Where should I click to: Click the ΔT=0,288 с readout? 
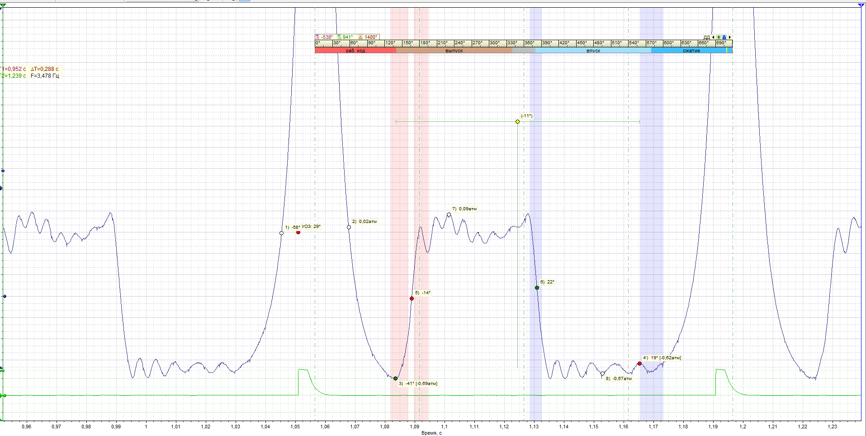click(x=45, y=69)
